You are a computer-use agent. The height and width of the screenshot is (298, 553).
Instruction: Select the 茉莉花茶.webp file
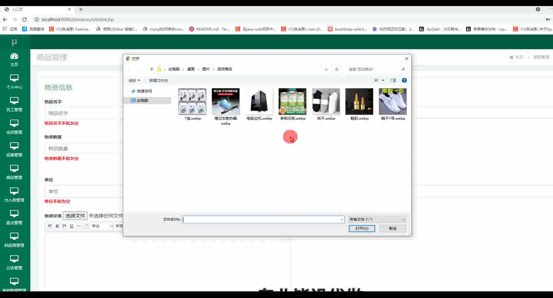293,105
